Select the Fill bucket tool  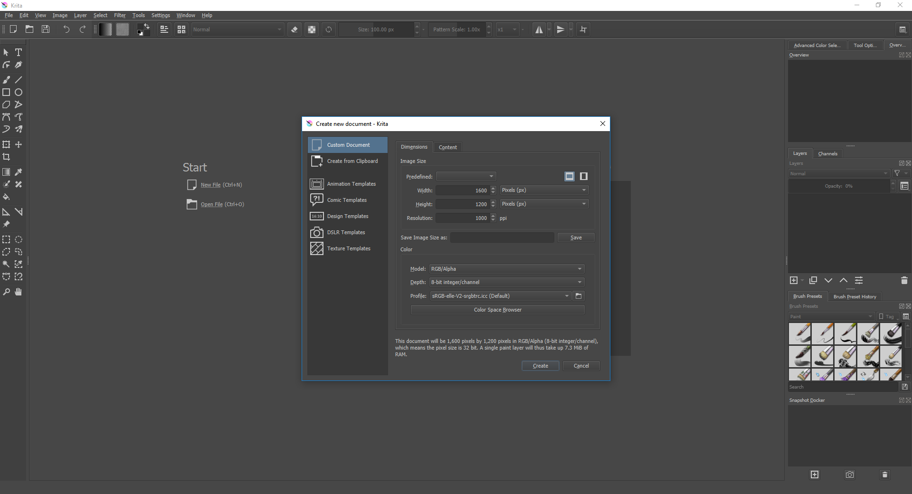click(6, 197)
